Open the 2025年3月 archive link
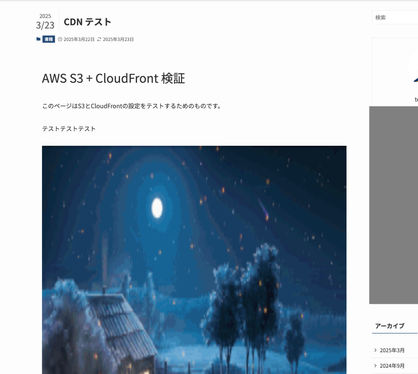The height and width of the screenshot is (374, 418). (x=392, y=350)
